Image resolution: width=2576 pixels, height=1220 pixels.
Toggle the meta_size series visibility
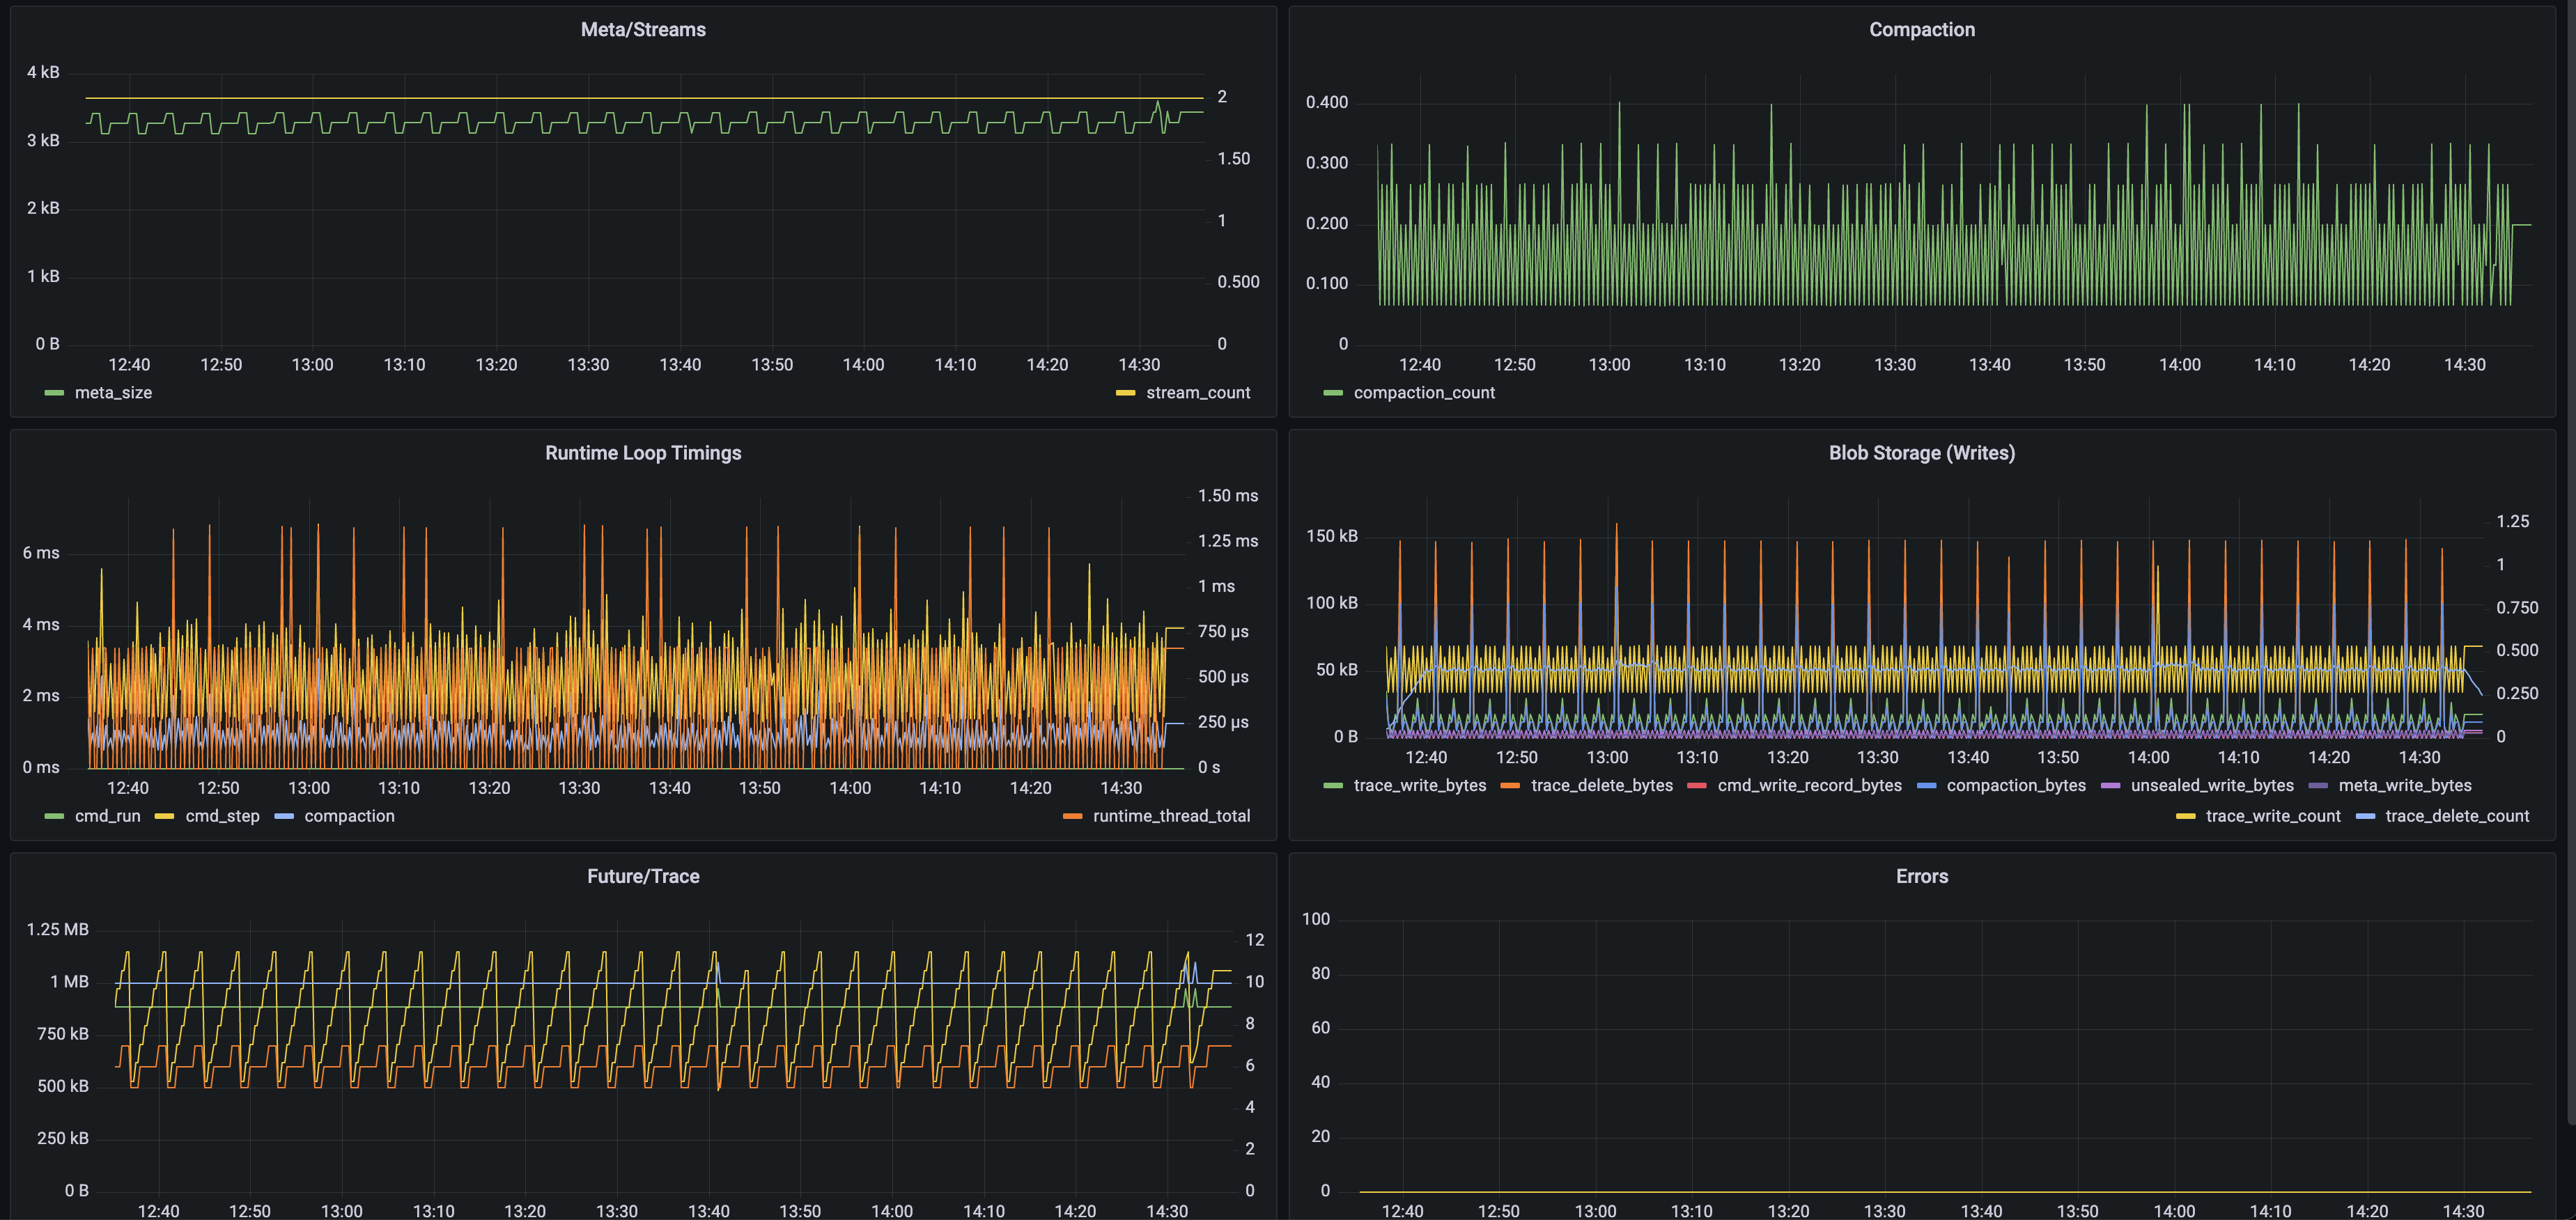tap(113, 392)
